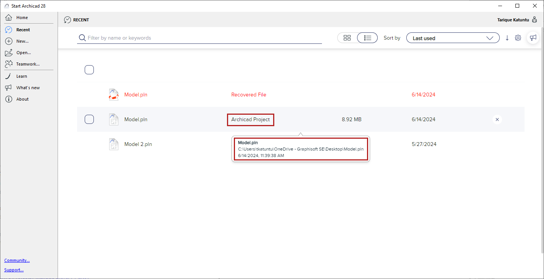Follow the Community... link
Image resolution: width=544 pixels, height=279 pixels.
(17, 260)
